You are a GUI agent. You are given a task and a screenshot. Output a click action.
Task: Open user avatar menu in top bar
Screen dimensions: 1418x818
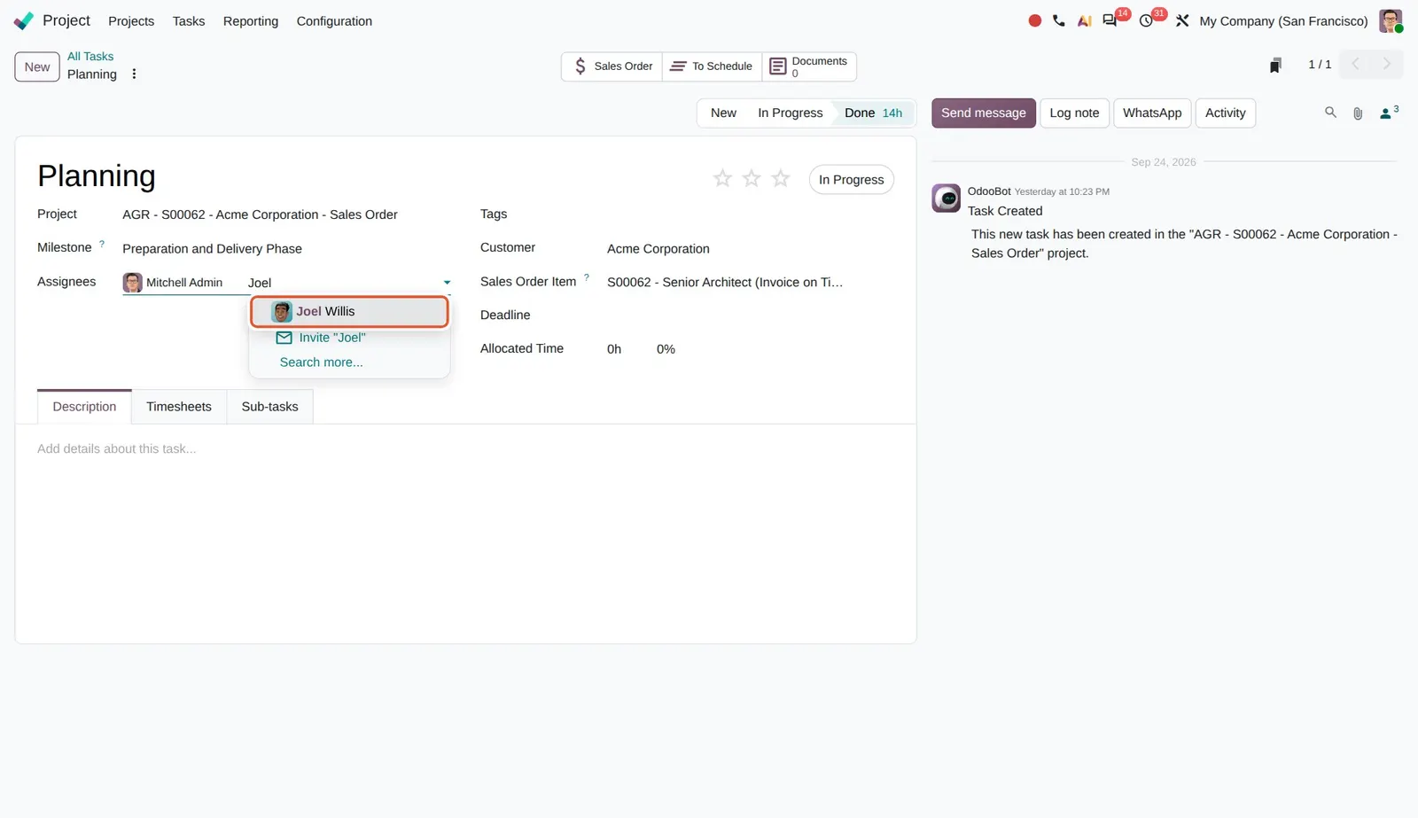pyautogui.click(x=1391, y=20)
